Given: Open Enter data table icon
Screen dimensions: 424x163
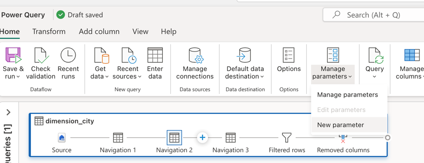Looking at the screenshot, I should pos(155,55).
